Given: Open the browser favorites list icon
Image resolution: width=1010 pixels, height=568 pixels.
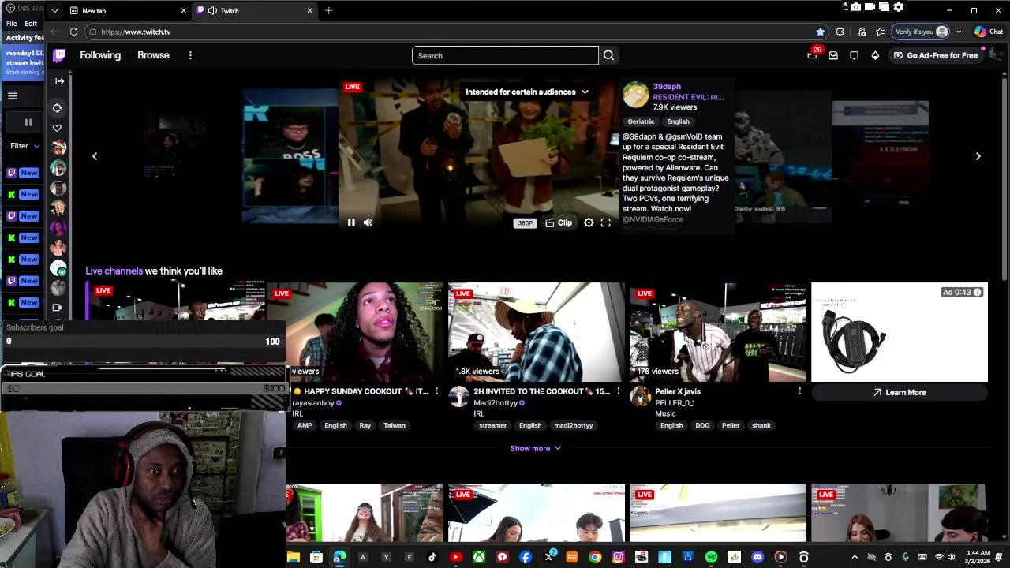Looking at the screenshot, I should 880,32.
